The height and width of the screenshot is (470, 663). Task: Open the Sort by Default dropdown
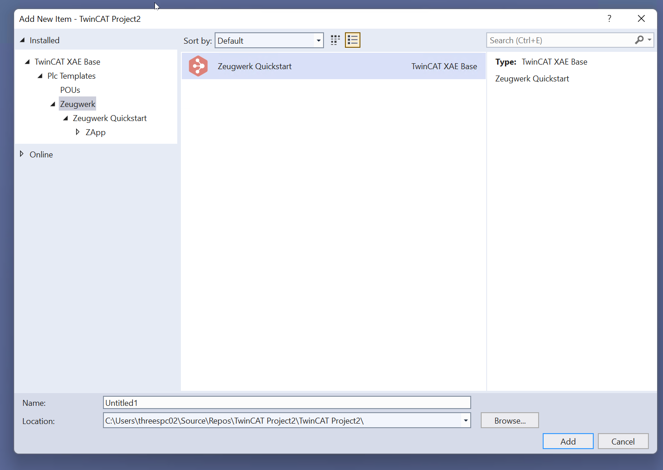[269, 40]
